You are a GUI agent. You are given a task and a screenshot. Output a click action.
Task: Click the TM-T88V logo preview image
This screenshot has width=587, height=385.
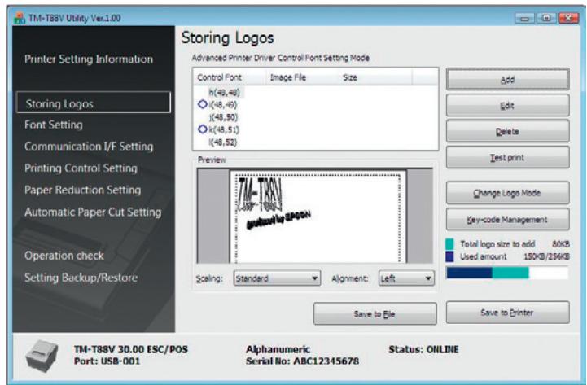(x=274, y=203)
